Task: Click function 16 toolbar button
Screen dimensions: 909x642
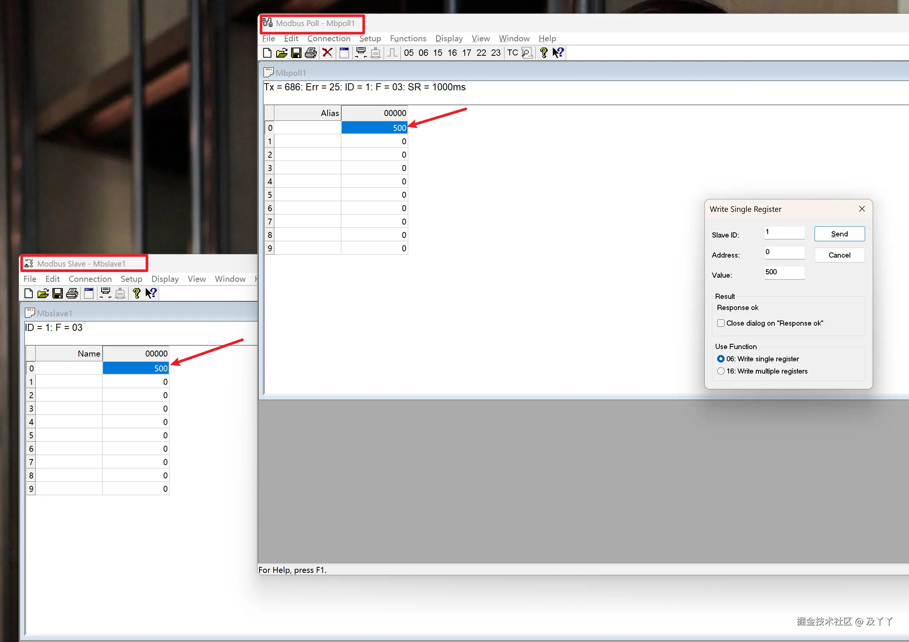Action: click(452, 53)
